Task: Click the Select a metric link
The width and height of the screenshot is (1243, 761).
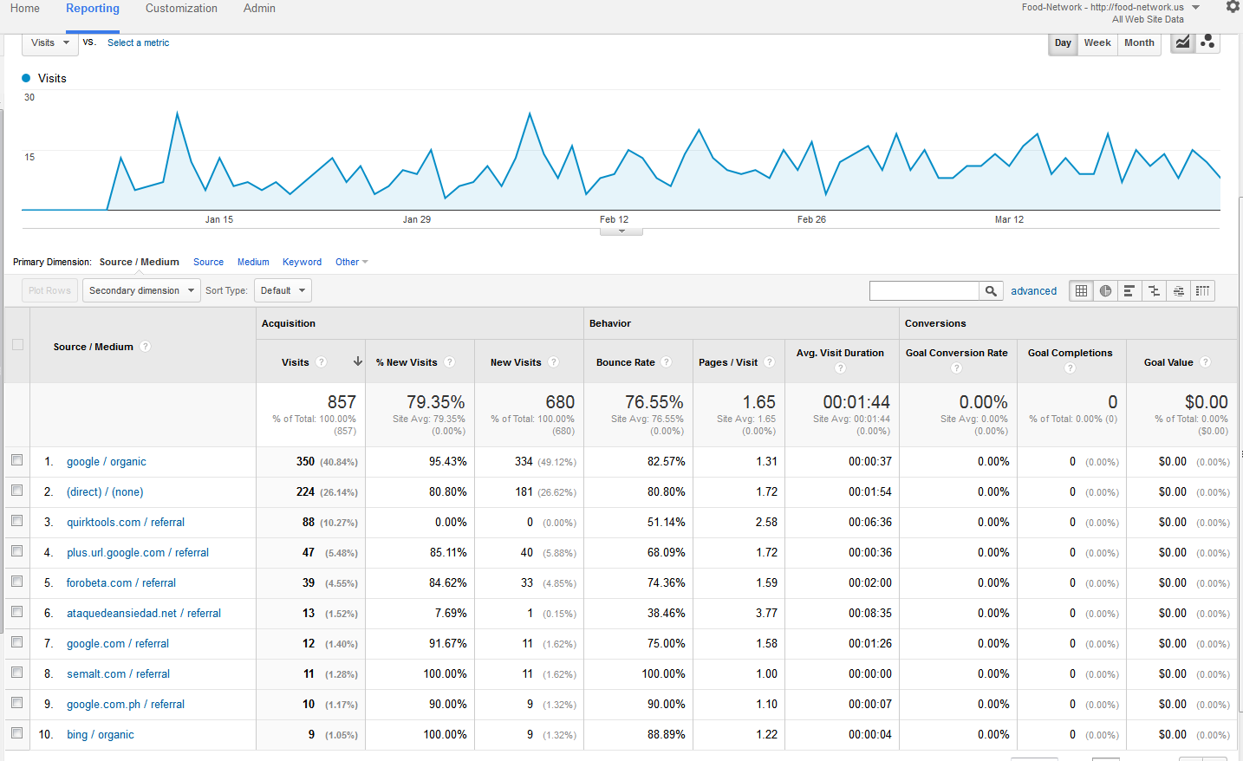Action: coord(138,42)
